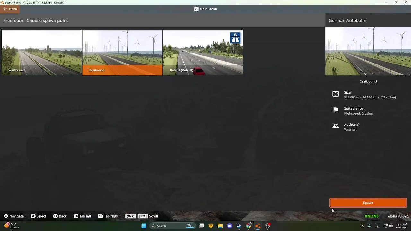Click the LB Tab left hint
The width and height of the screenshot is (411, 231).
(83, 216)
